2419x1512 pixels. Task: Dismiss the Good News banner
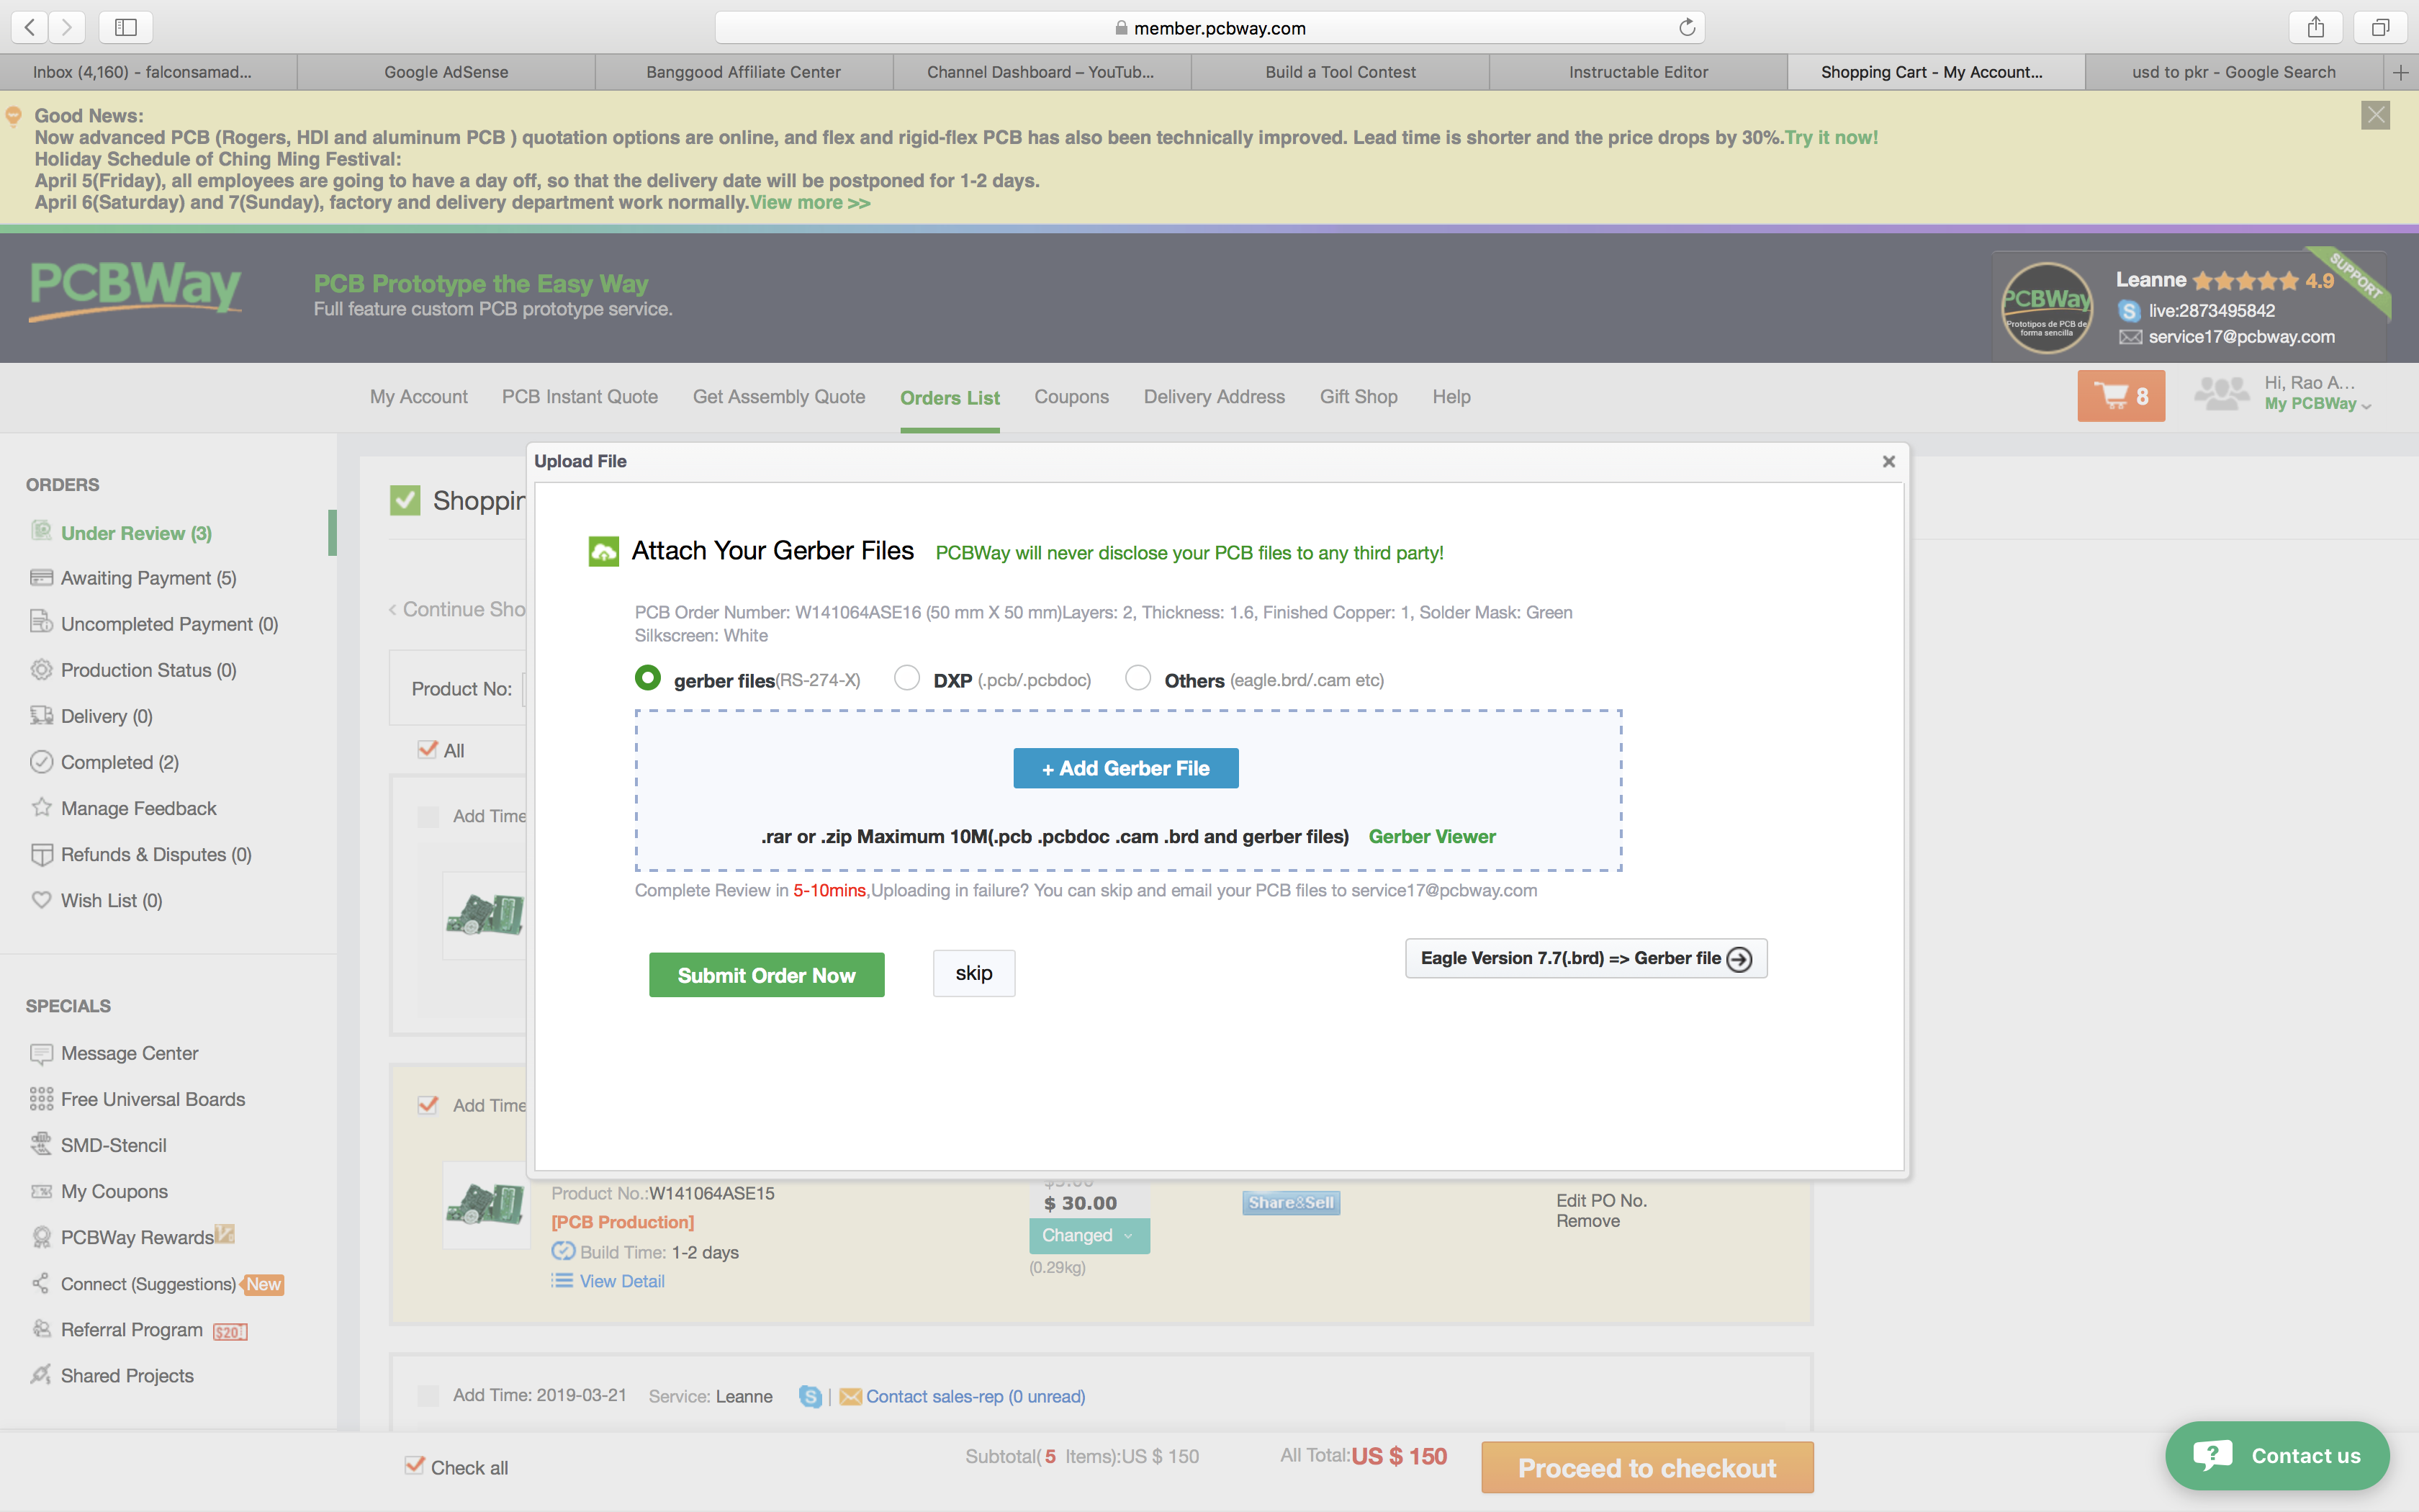[x=2376, y=115]
